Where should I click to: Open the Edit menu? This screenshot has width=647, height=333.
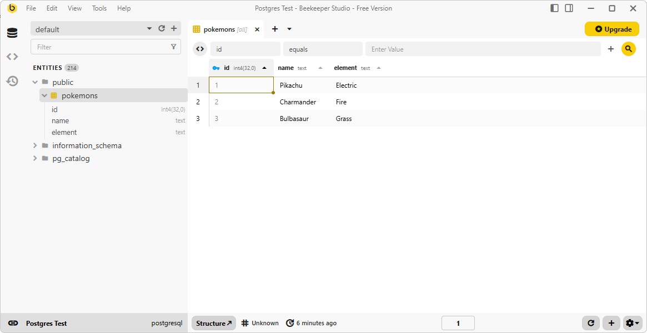coord(52,8)
